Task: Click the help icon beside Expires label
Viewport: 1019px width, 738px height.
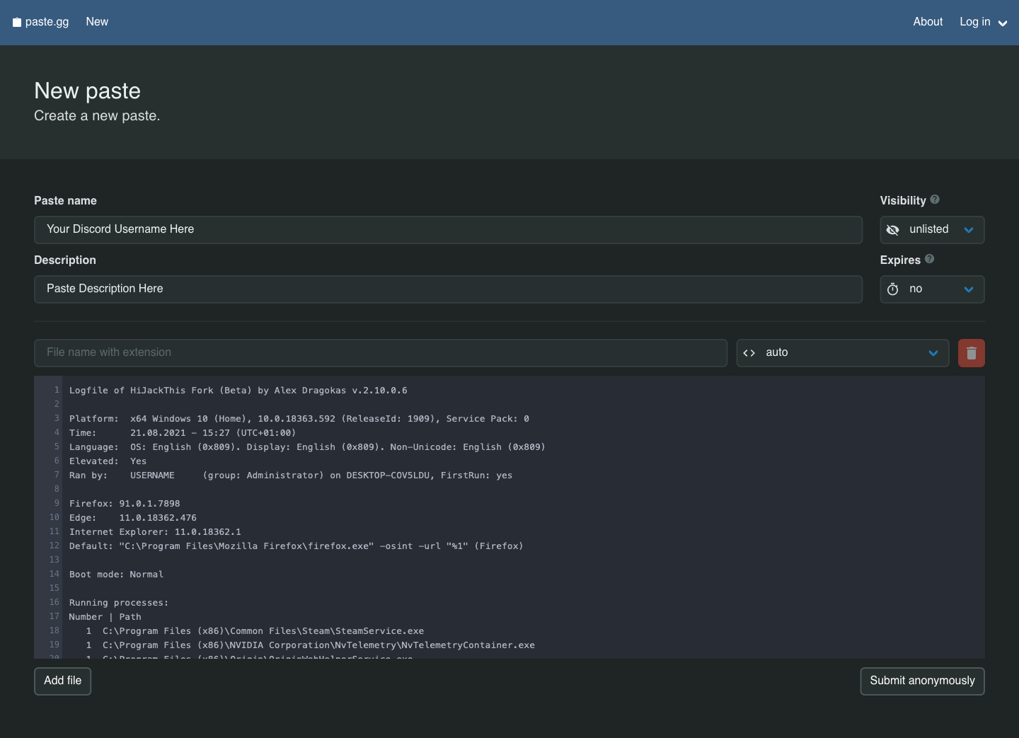Action: tap(929, 259)
